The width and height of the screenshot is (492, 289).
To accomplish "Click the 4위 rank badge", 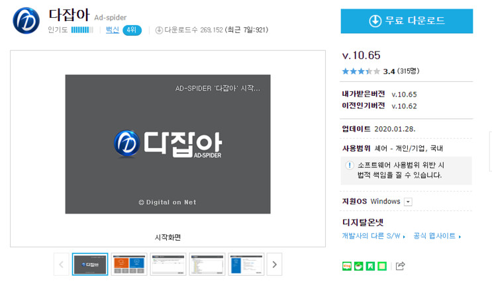I will point(132,30).
